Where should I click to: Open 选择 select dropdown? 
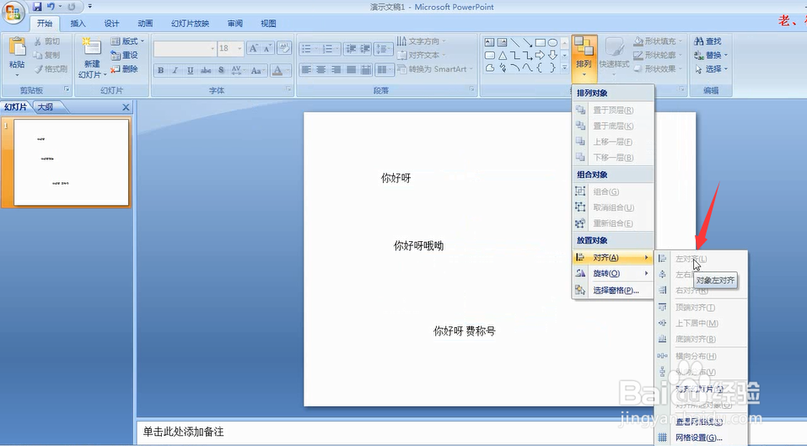(711, 68)
